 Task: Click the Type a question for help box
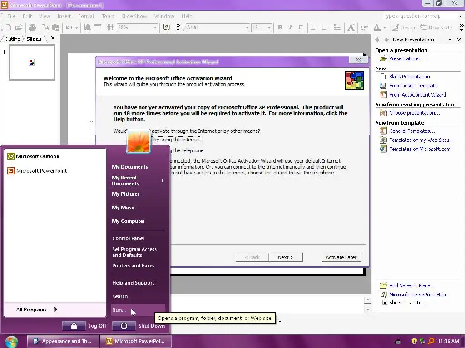click(420, 16)
